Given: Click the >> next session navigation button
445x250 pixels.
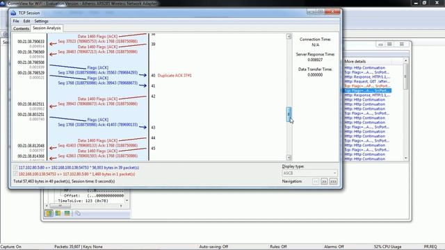Looking at the screenshot, I should click(x=324, y=181).
